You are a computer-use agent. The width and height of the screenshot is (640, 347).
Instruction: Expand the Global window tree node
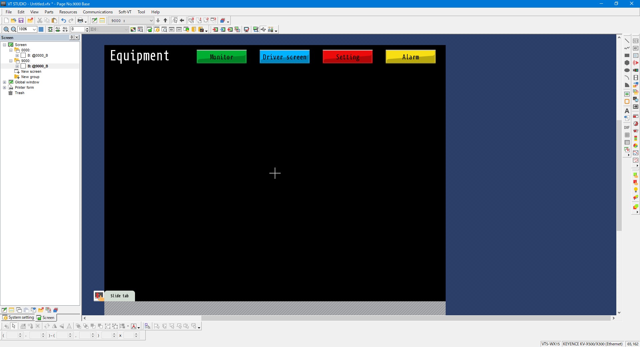[x=5, y=82]
